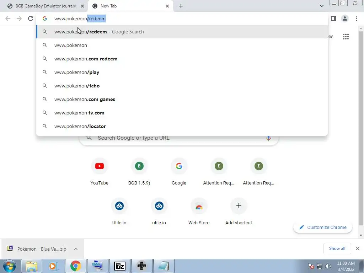
Task: Open the YouTube shortcut
Action: coord(100,172)
